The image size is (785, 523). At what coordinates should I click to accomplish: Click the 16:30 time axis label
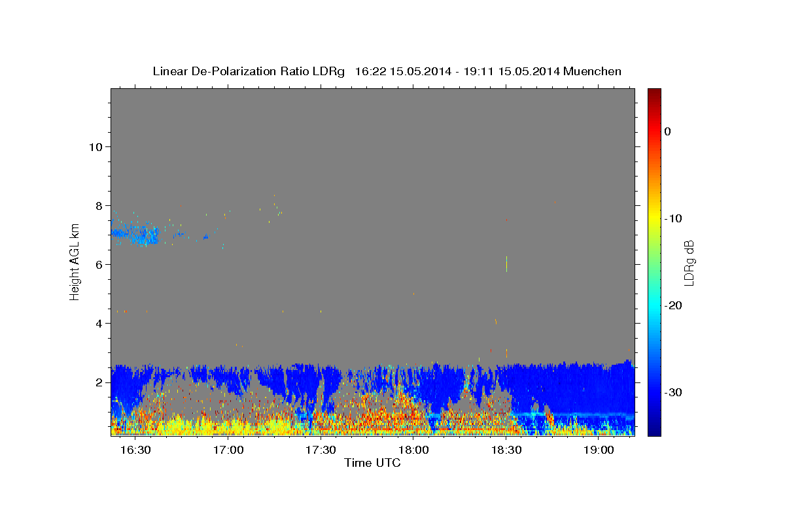click(x=137, y=450)
